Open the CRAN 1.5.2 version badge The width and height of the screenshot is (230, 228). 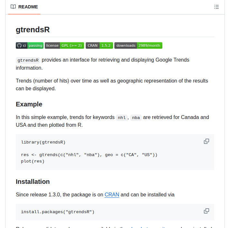(99, 45)
